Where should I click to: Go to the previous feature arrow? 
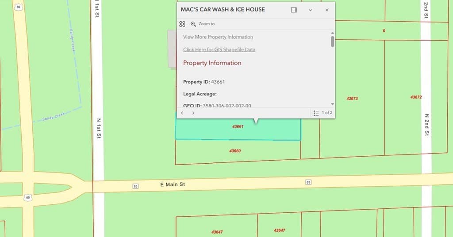coord(182,113)
